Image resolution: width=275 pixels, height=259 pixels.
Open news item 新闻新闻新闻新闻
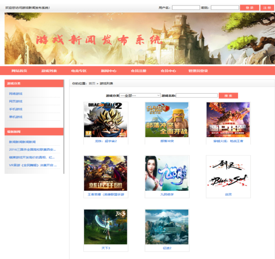tap(22, 142)
